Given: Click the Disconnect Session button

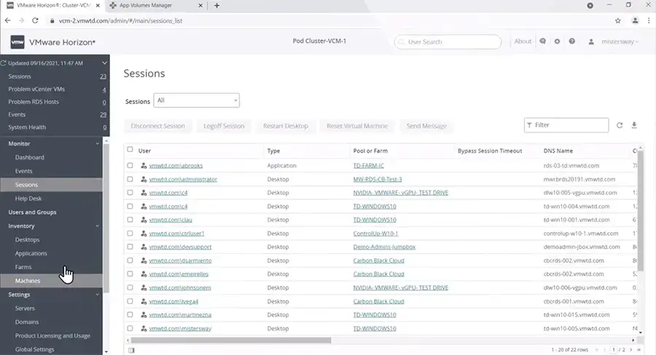Looking at the screenshot, I should click(157, 126).
